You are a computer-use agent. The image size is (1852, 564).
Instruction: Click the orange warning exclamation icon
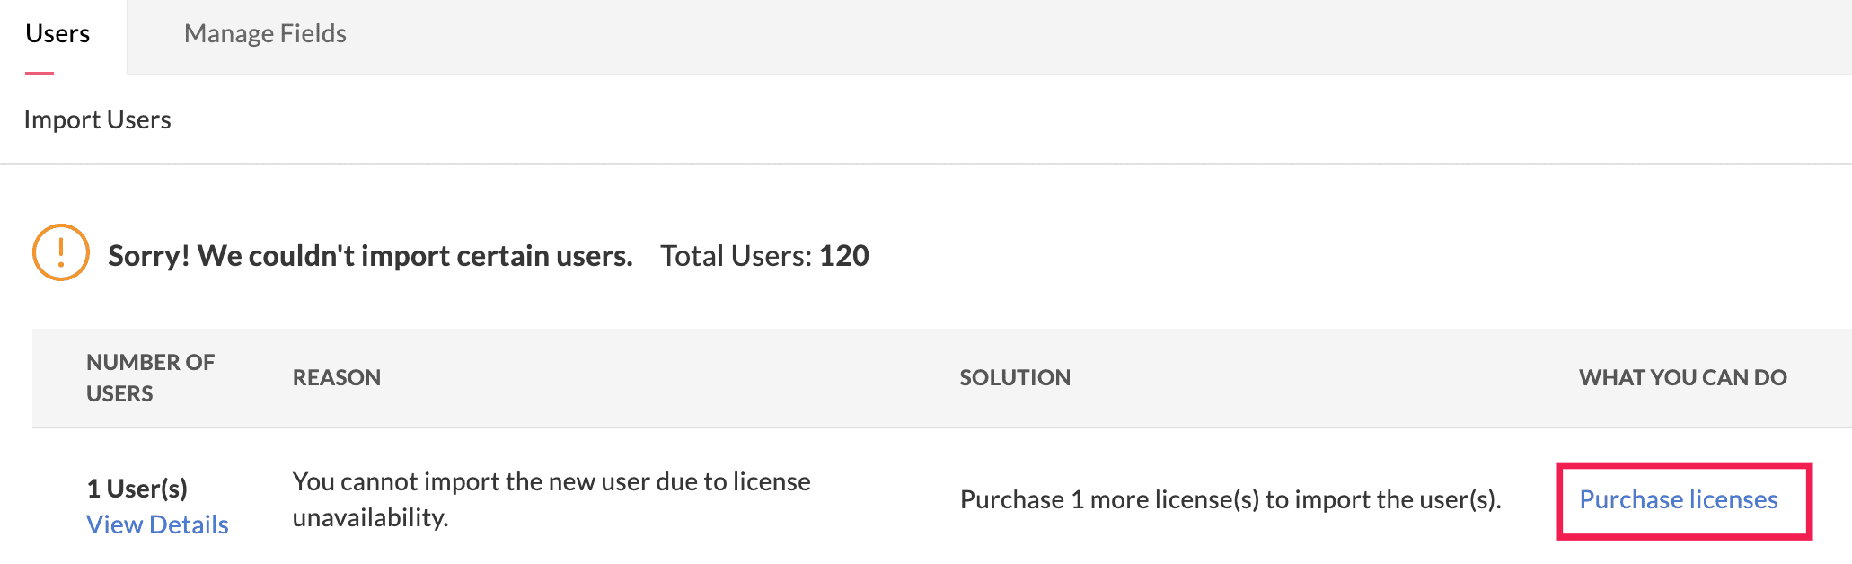point(60,252)
